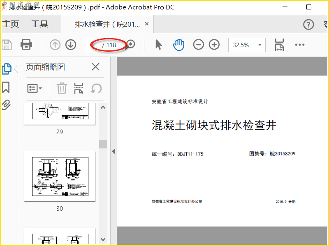Open the thumbnail options dropdown menu

[x=35, y=88]
